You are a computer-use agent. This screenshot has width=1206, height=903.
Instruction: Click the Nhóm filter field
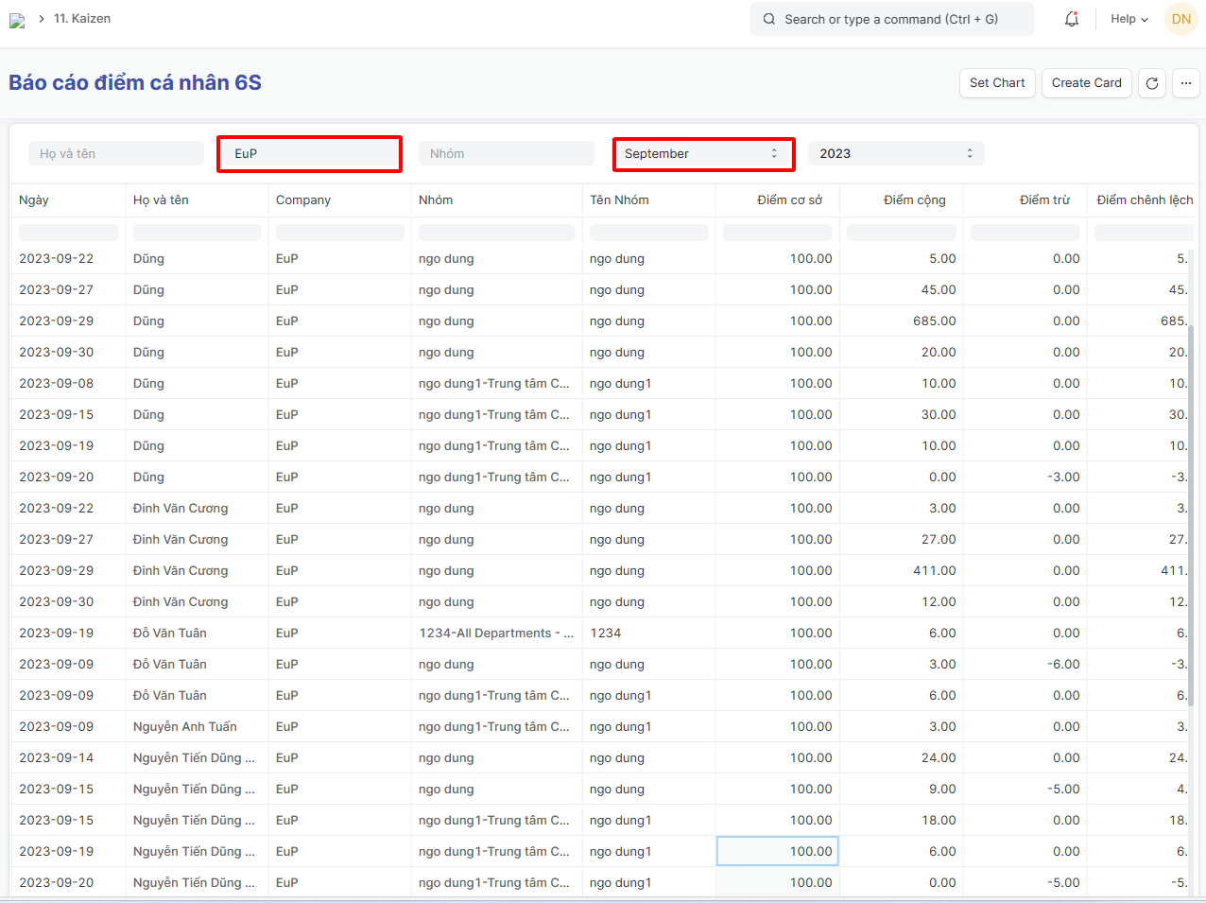[507, 153]
